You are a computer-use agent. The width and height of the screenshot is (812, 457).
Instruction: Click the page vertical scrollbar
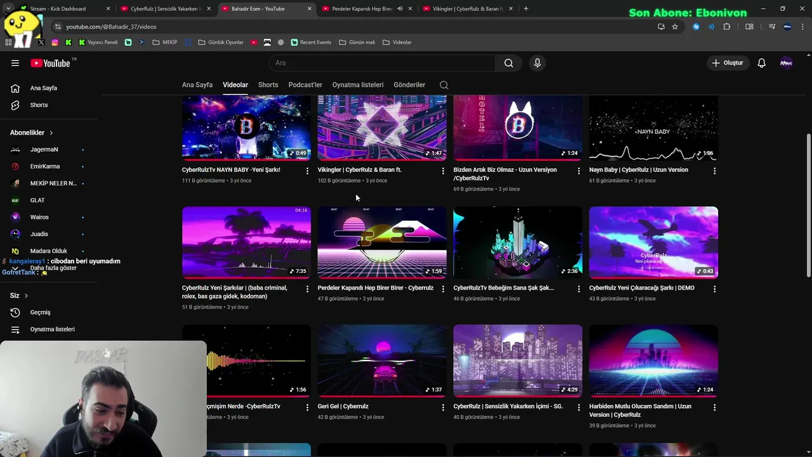pyautogui.click(x=808, y=204)
